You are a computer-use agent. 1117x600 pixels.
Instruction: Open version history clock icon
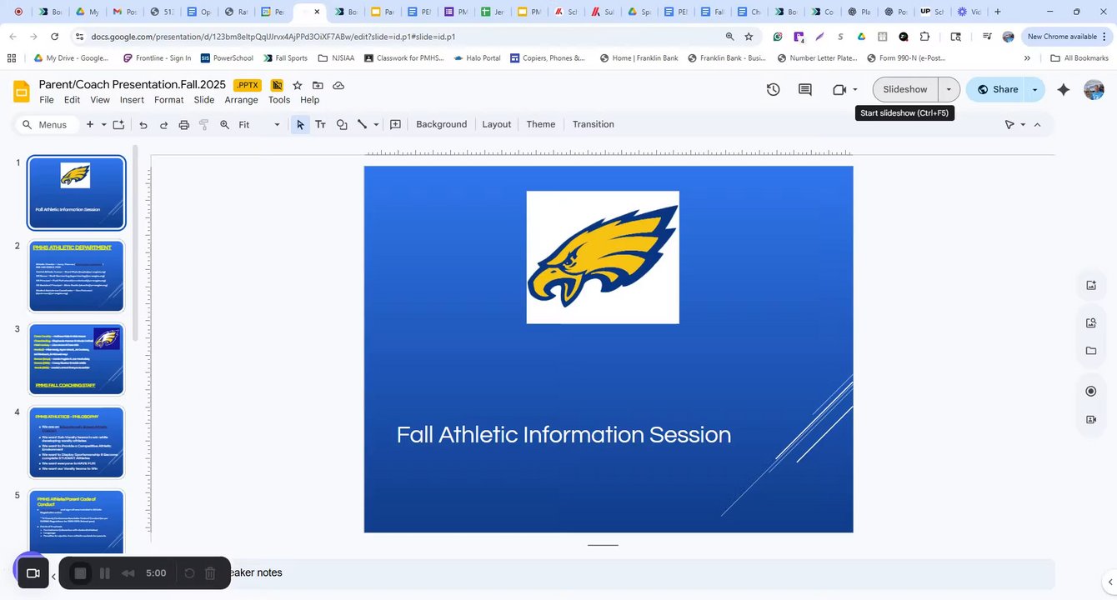pos(773,89)
